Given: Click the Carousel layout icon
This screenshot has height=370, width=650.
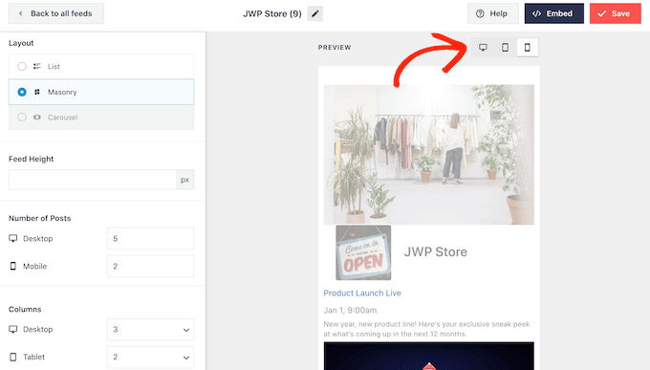Looking at the screenshot, I should (37, 117).
